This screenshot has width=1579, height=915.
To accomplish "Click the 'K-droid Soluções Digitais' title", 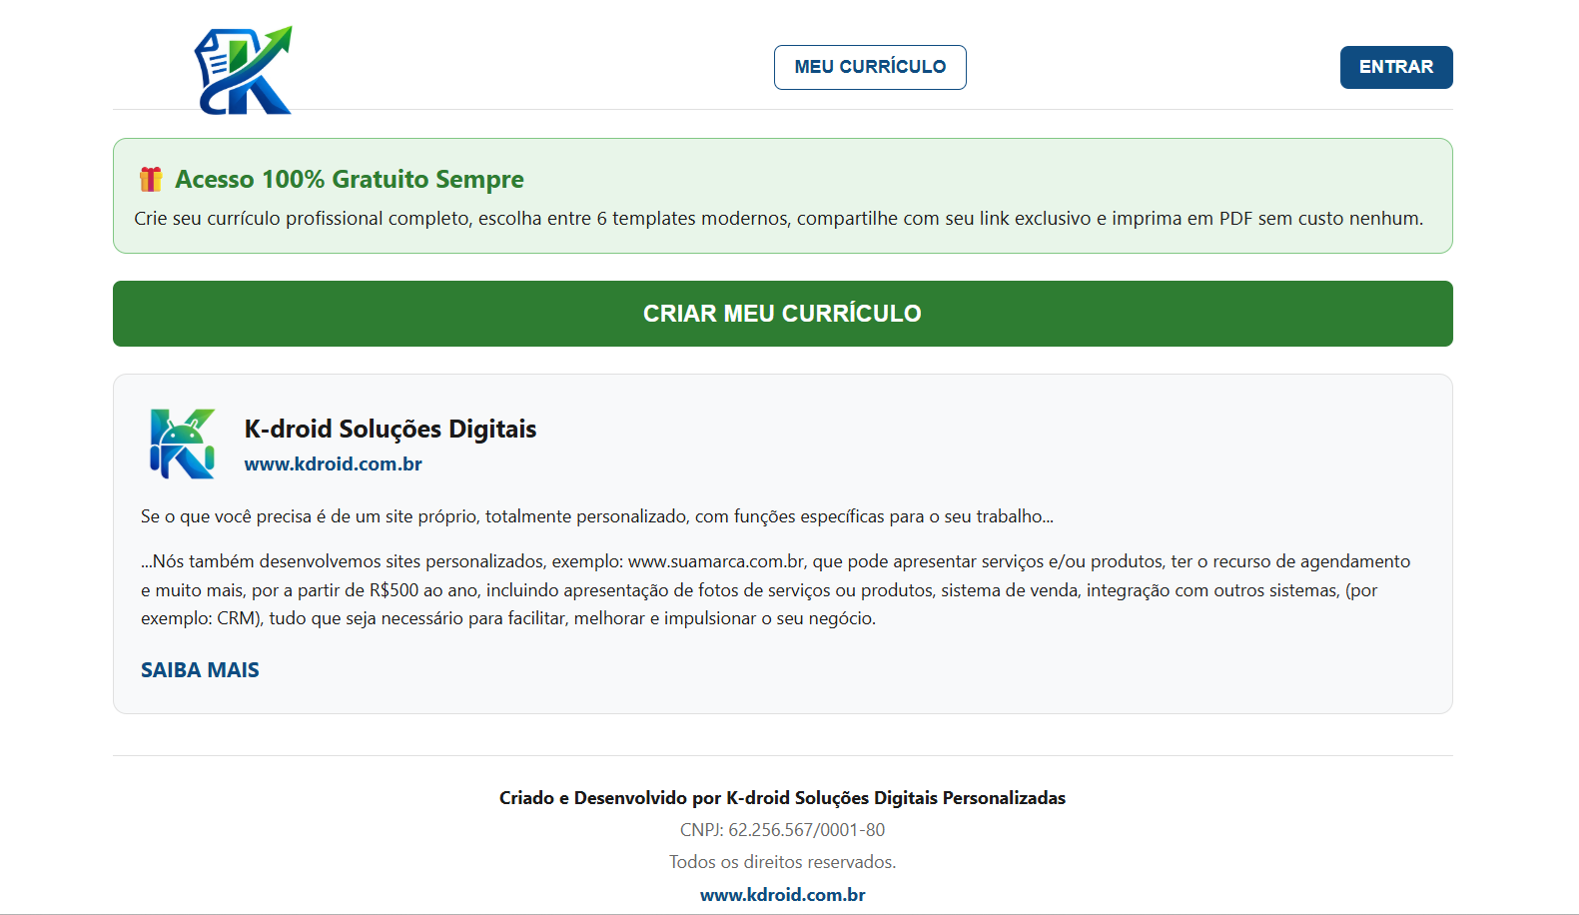I will (x=391, y=429).
